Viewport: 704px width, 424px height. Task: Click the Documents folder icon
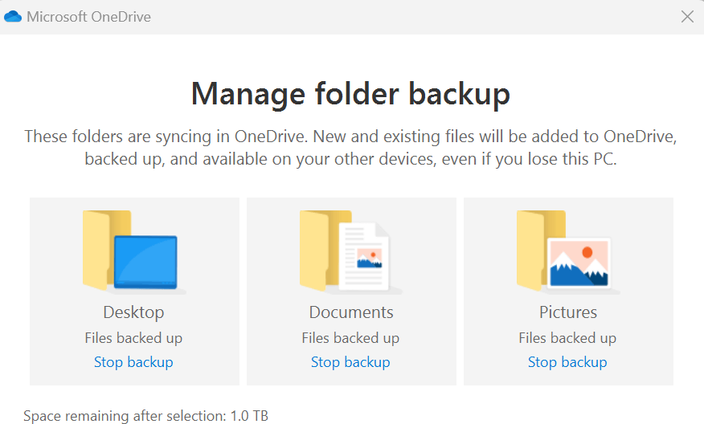350,251
